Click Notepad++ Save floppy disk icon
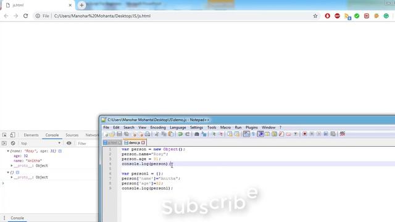 (119, 134)
